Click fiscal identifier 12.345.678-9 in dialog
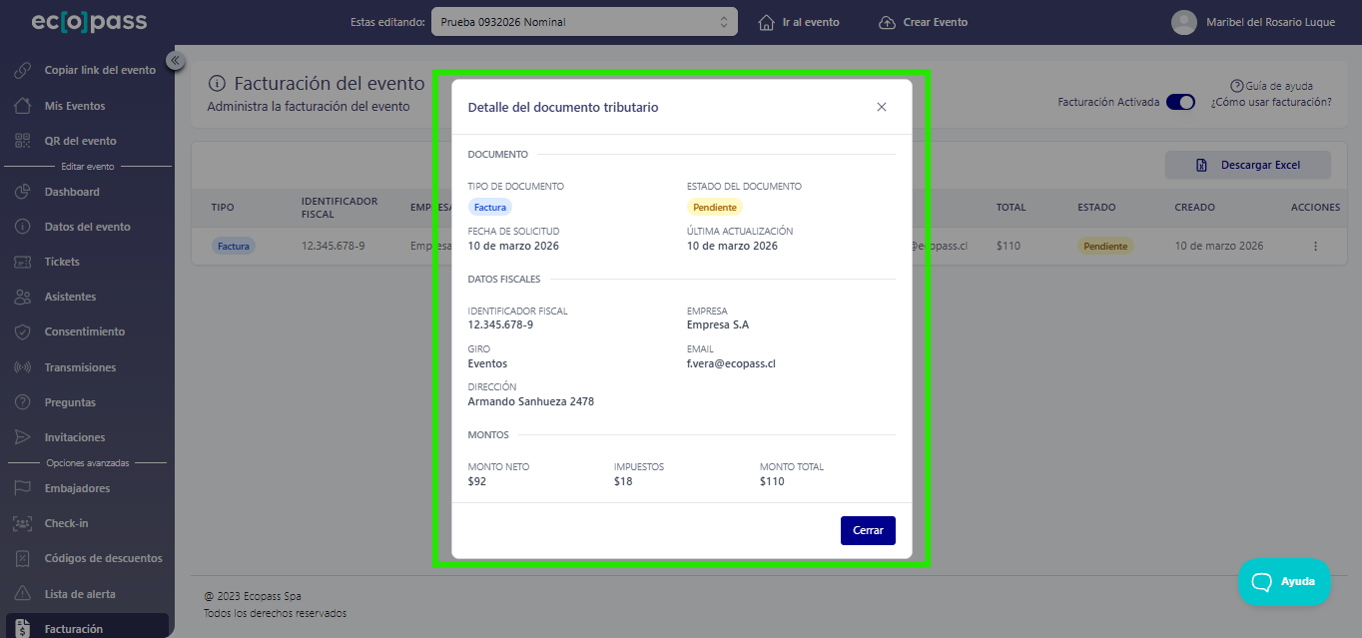The height and width of the screenshot is (638, 1362). (x=500, y=324)
